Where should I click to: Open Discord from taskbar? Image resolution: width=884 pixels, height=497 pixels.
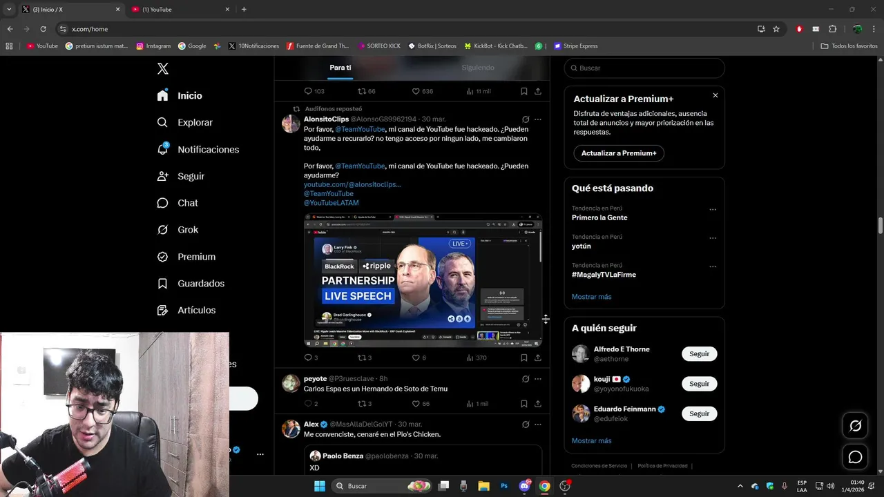[x=524, y=486]
